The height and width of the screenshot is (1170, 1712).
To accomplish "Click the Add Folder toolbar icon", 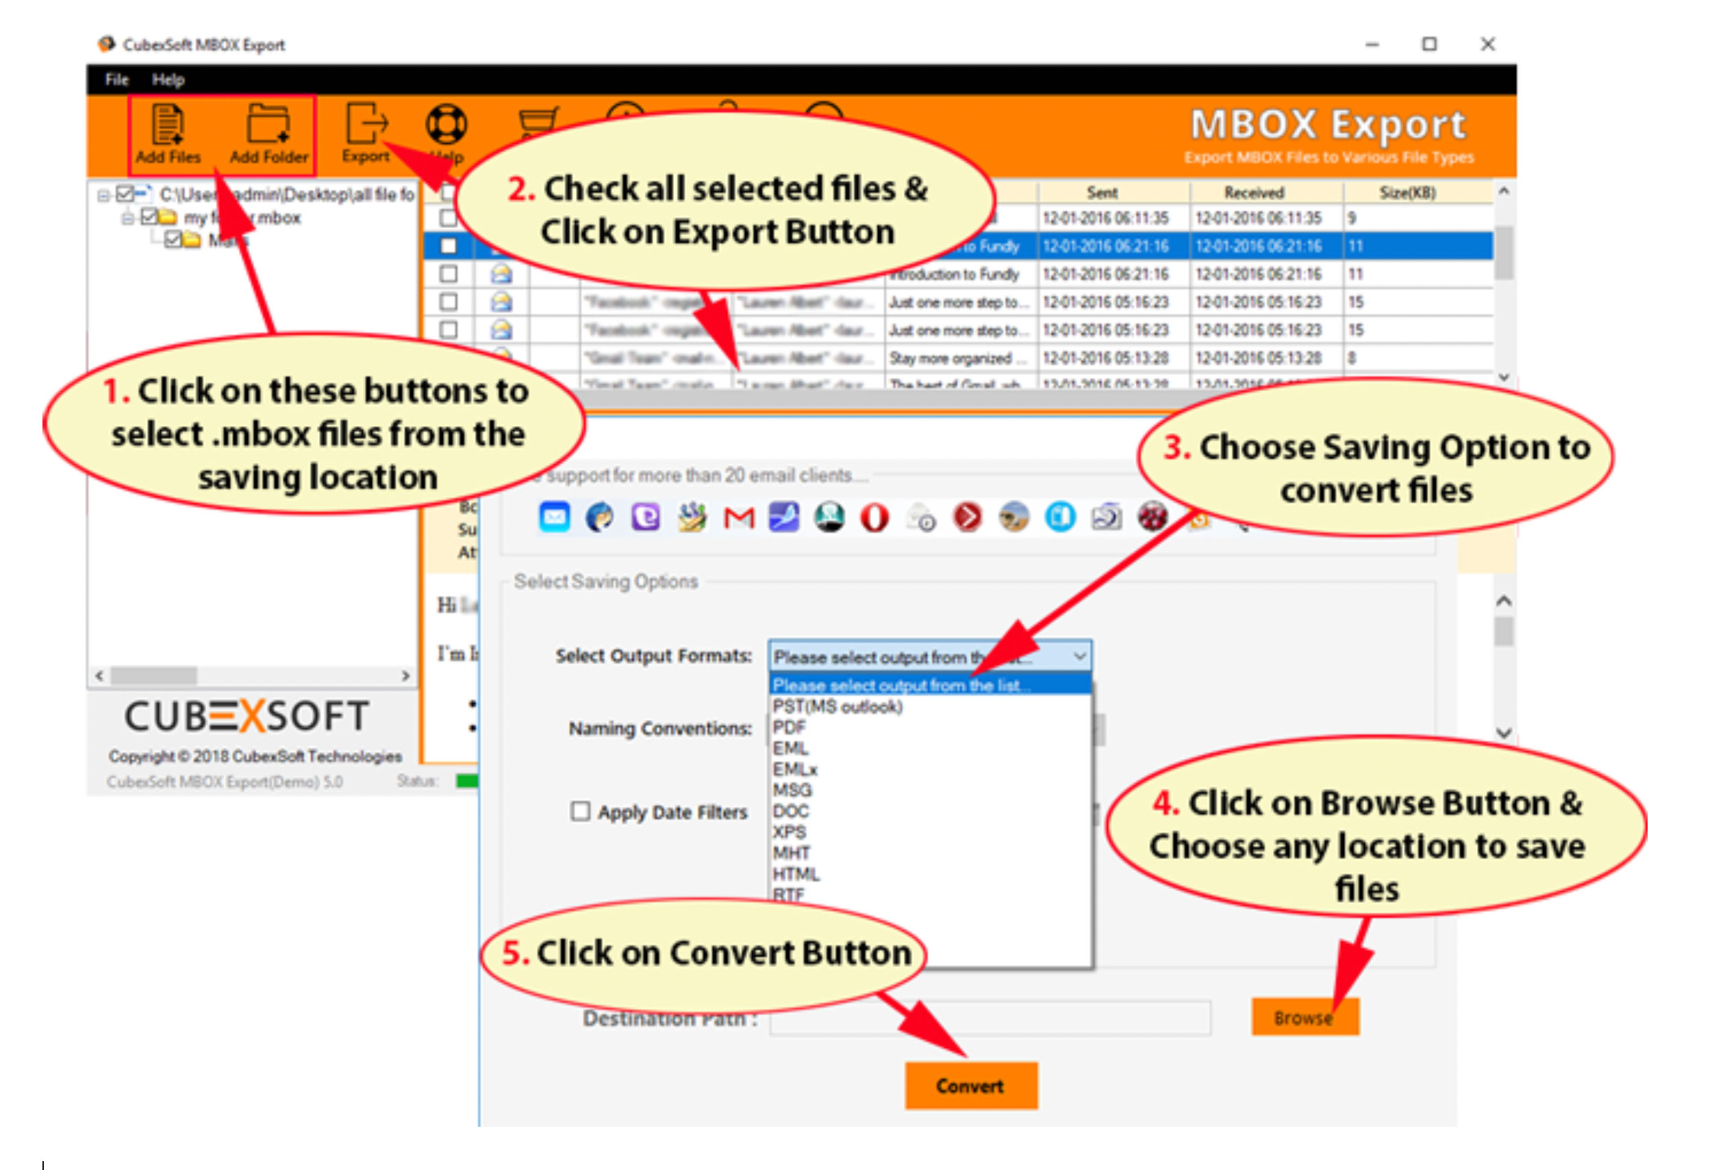I will click(268, 135).
